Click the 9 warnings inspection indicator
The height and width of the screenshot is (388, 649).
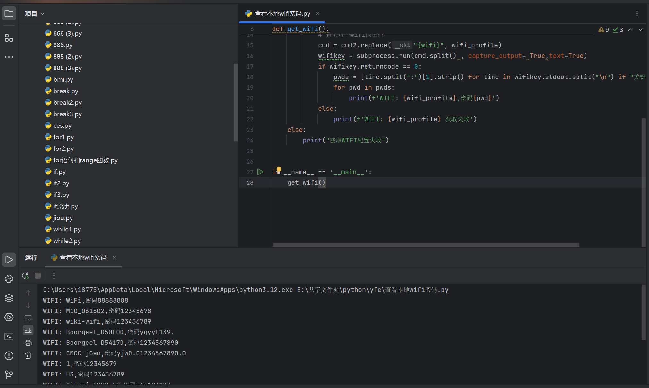pos(604,30)
